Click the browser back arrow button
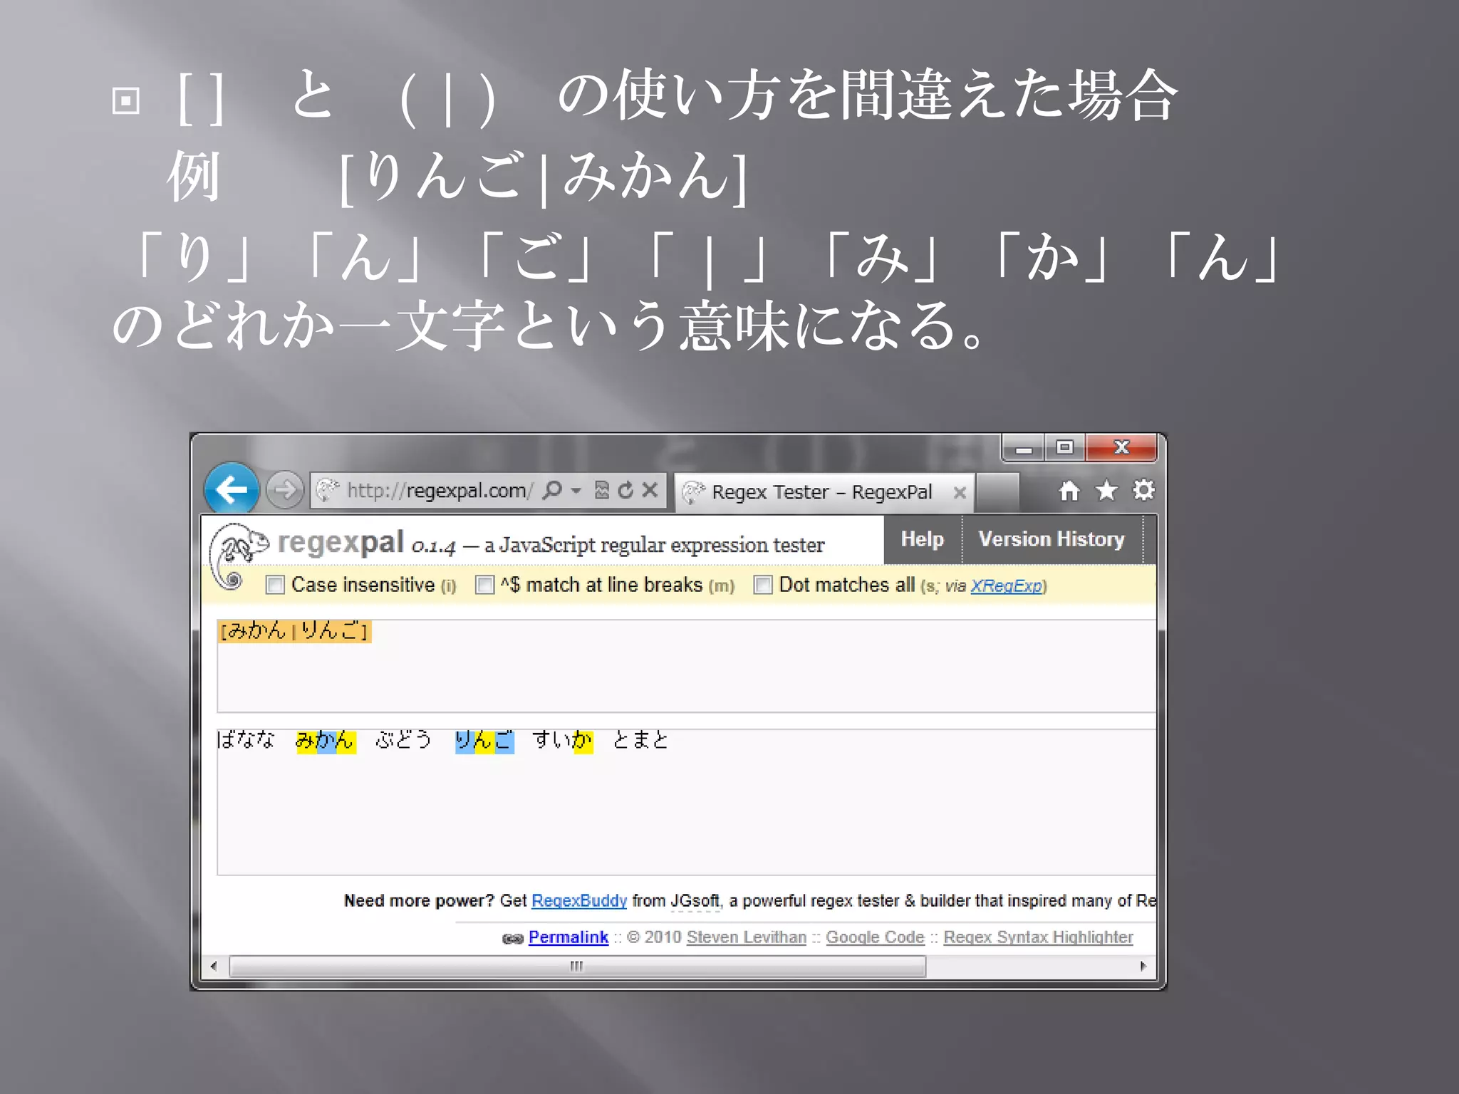 pos(232,489)
